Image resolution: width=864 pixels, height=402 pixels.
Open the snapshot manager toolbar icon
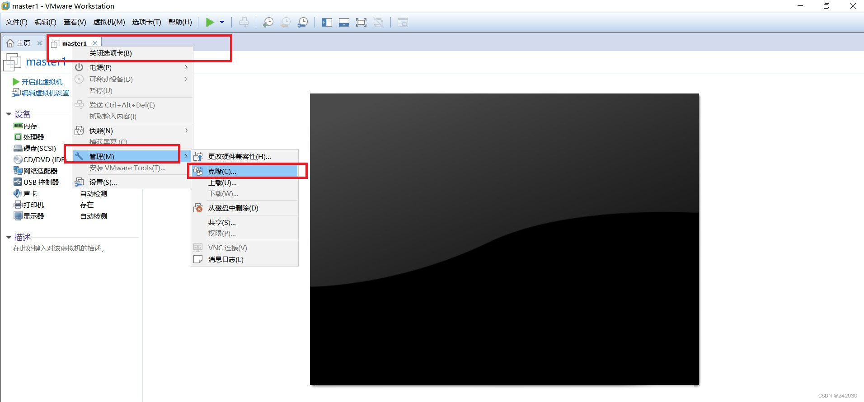pyautogui.click(x=303, y=22)
